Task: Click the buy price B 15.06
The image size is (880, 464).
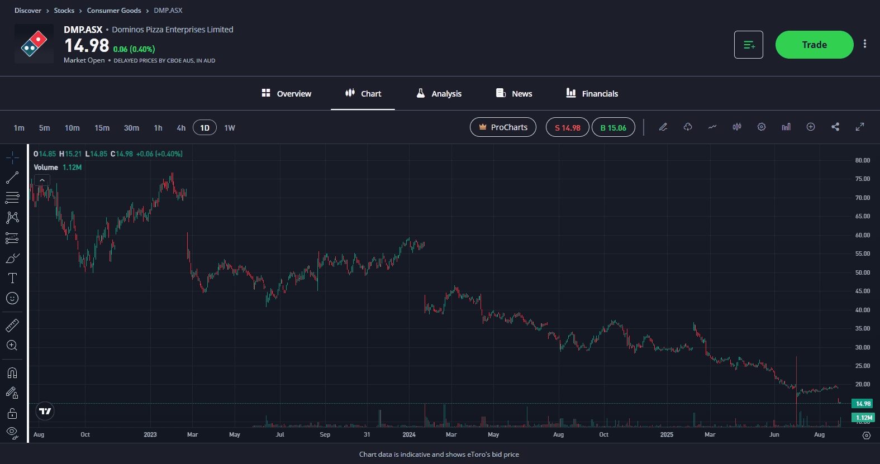Action: click(613, 127)
